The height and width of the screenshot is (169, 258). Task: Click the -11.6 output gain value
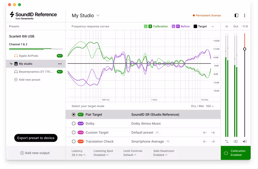pyautogui.click(x=245, y=26)
